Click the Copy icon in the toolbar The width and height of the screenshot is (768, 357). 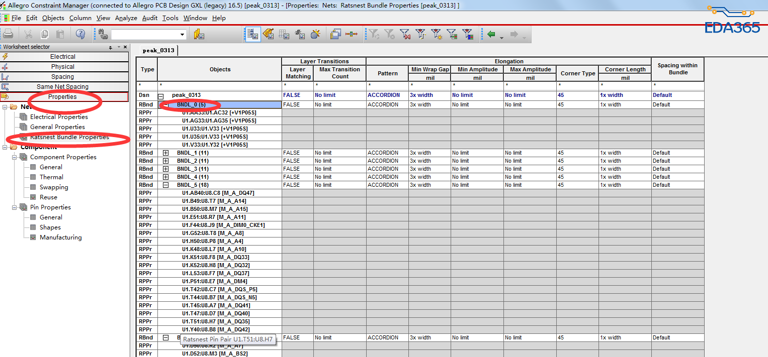[45, 34]
